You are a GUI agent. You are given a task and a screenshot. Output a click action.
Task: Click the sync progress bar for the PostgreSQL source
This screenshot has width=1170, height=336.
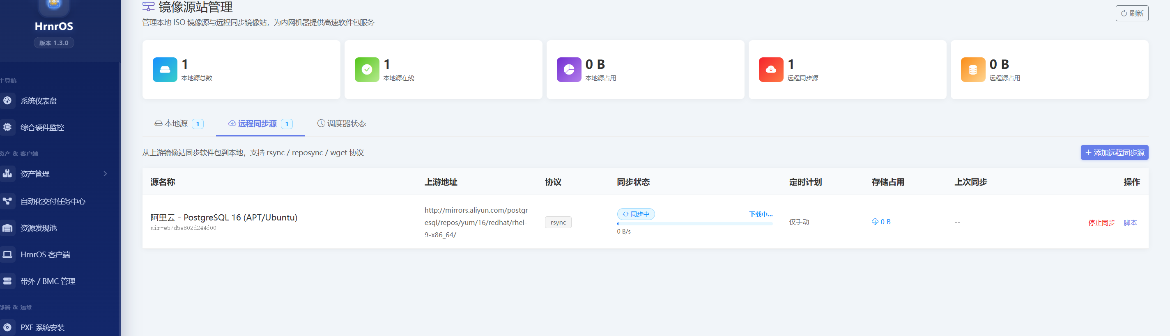click(x=695, y=224)
